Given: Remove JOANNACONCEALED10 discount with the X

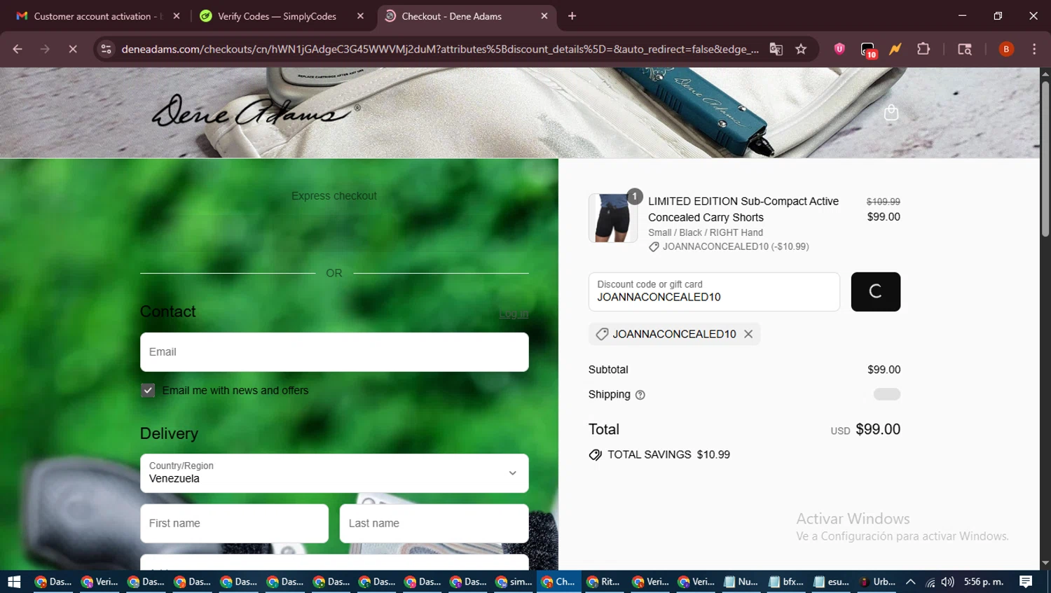Looking at the screenshot, I should tap(748, 334).
